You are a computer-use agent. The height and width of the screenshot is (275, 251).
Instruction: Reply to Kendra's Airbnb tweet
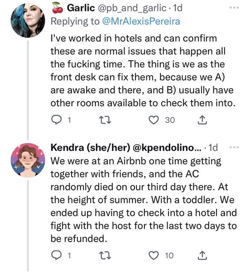tap(56, 256)
